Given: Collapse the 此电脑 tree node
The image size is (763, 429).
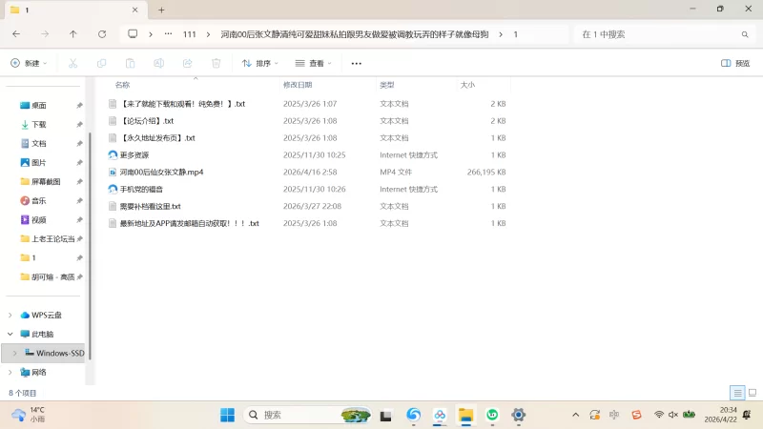Looking at the screenshot, I should click(x=10, y=335).
